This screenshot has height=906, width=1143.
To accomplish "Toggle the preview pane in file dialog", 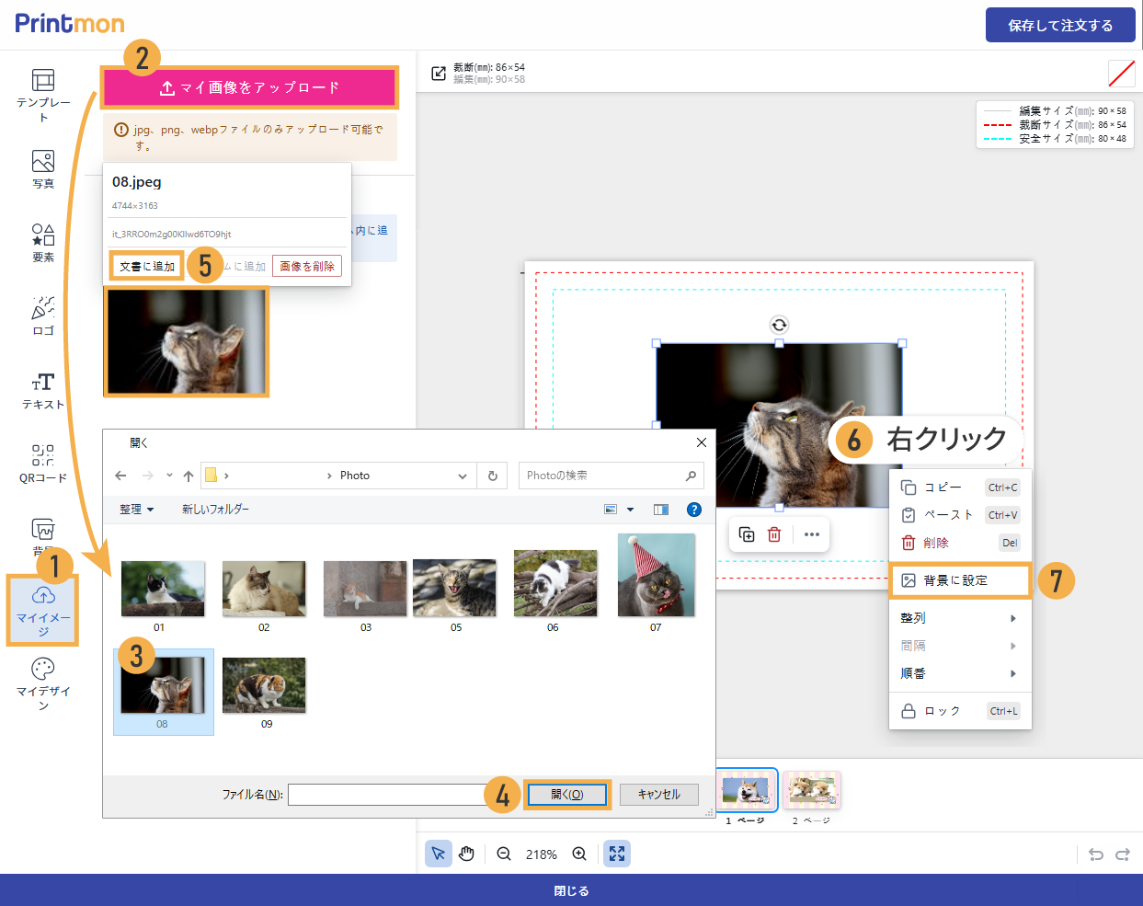I will click(660, 510).
